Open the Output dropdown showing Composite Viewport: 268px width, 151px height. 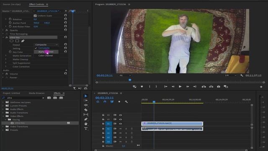(x=46, y=44)
